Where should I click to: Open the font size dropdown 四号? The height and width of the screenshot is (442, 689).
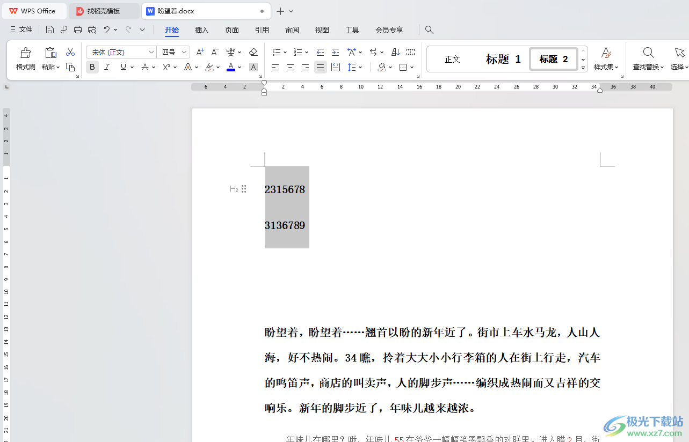click(185, 52)
